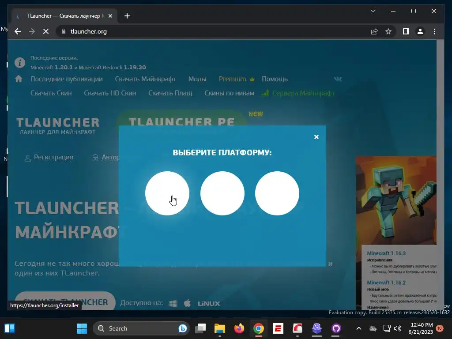Open the GitHub Desktop taskbar icon
Image resolution: width=452 pixels, height=339 pixels.
[336, 328]
